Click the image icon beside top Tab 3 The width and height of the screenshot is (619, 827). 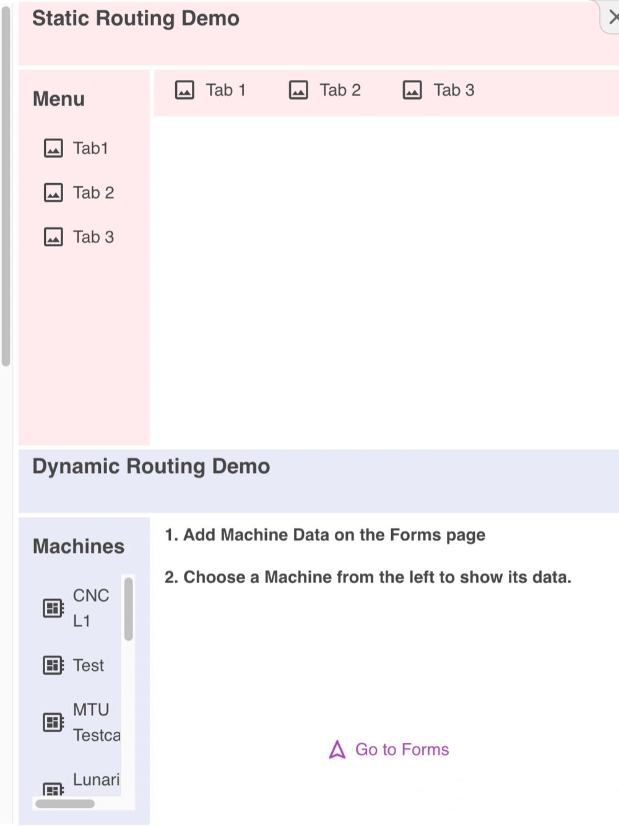pyautogui.click(x=412, y=90)
